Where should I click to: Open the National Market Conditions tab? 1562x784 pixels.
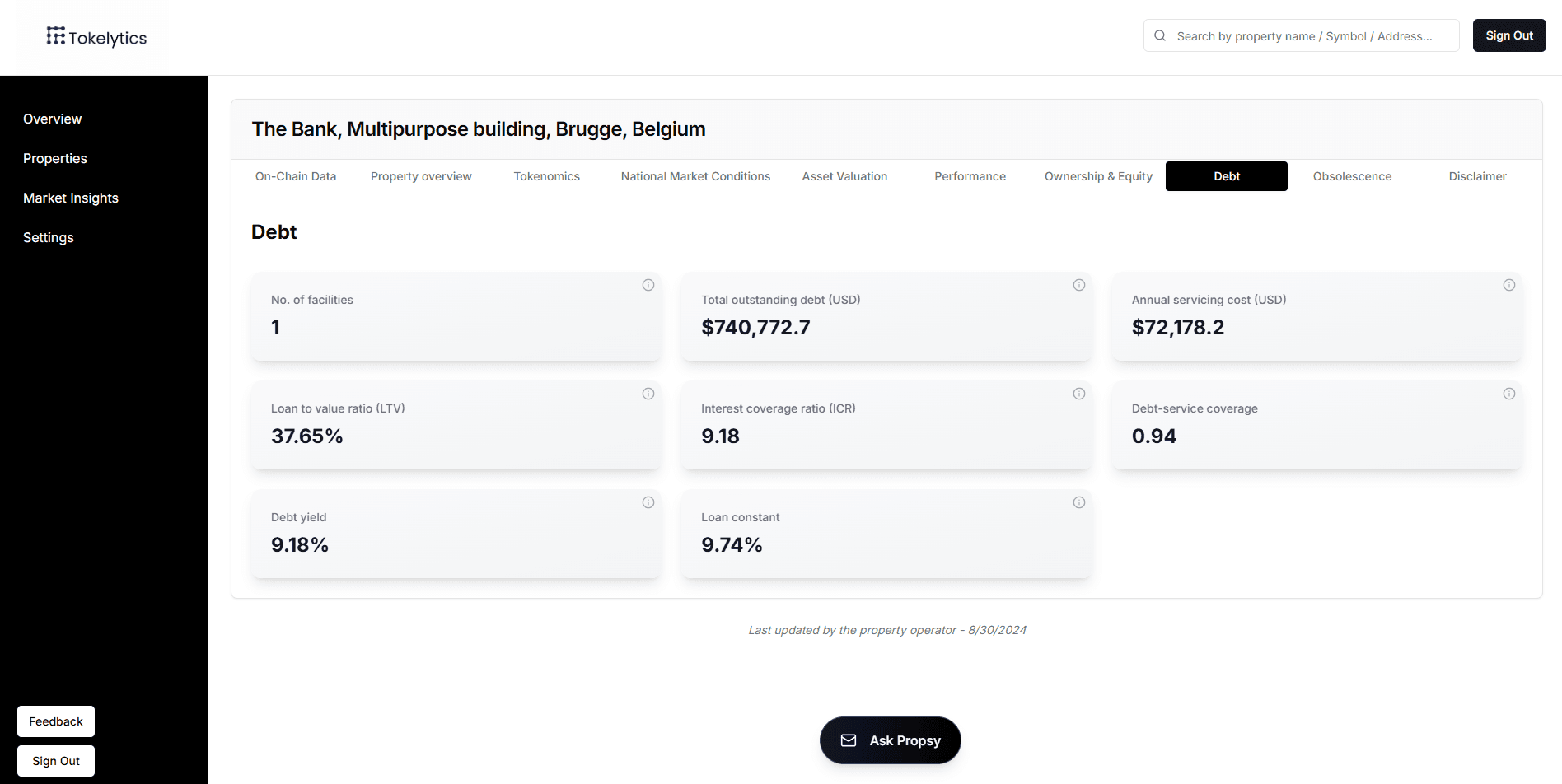(x=695, y=176)
